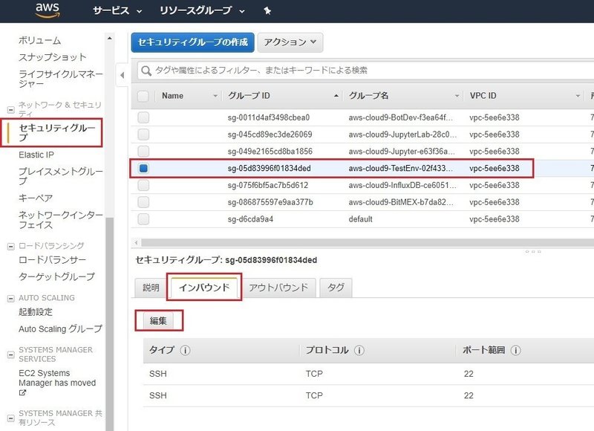This screenshot has height=431, width=594.
Task: Switch to the 説明 tab
Action: point(151,288)
